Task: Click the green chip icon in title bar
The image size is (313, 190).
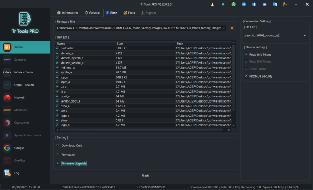Action: click(223, 4)
